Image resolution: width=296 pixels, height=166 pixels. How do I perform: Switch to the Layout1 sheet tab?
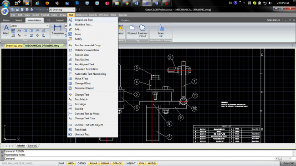32,146
